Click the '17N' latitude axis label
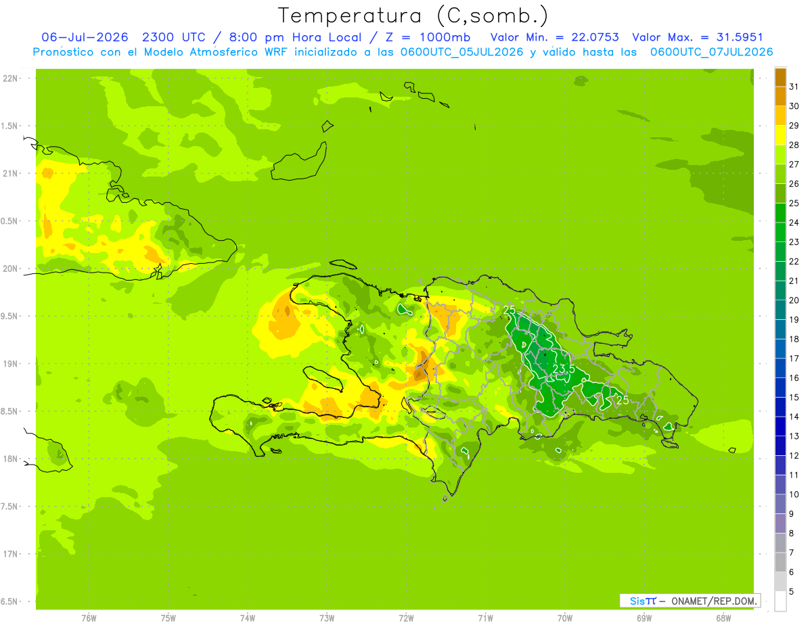Viewport: 812px width, 627px height. 10,554
